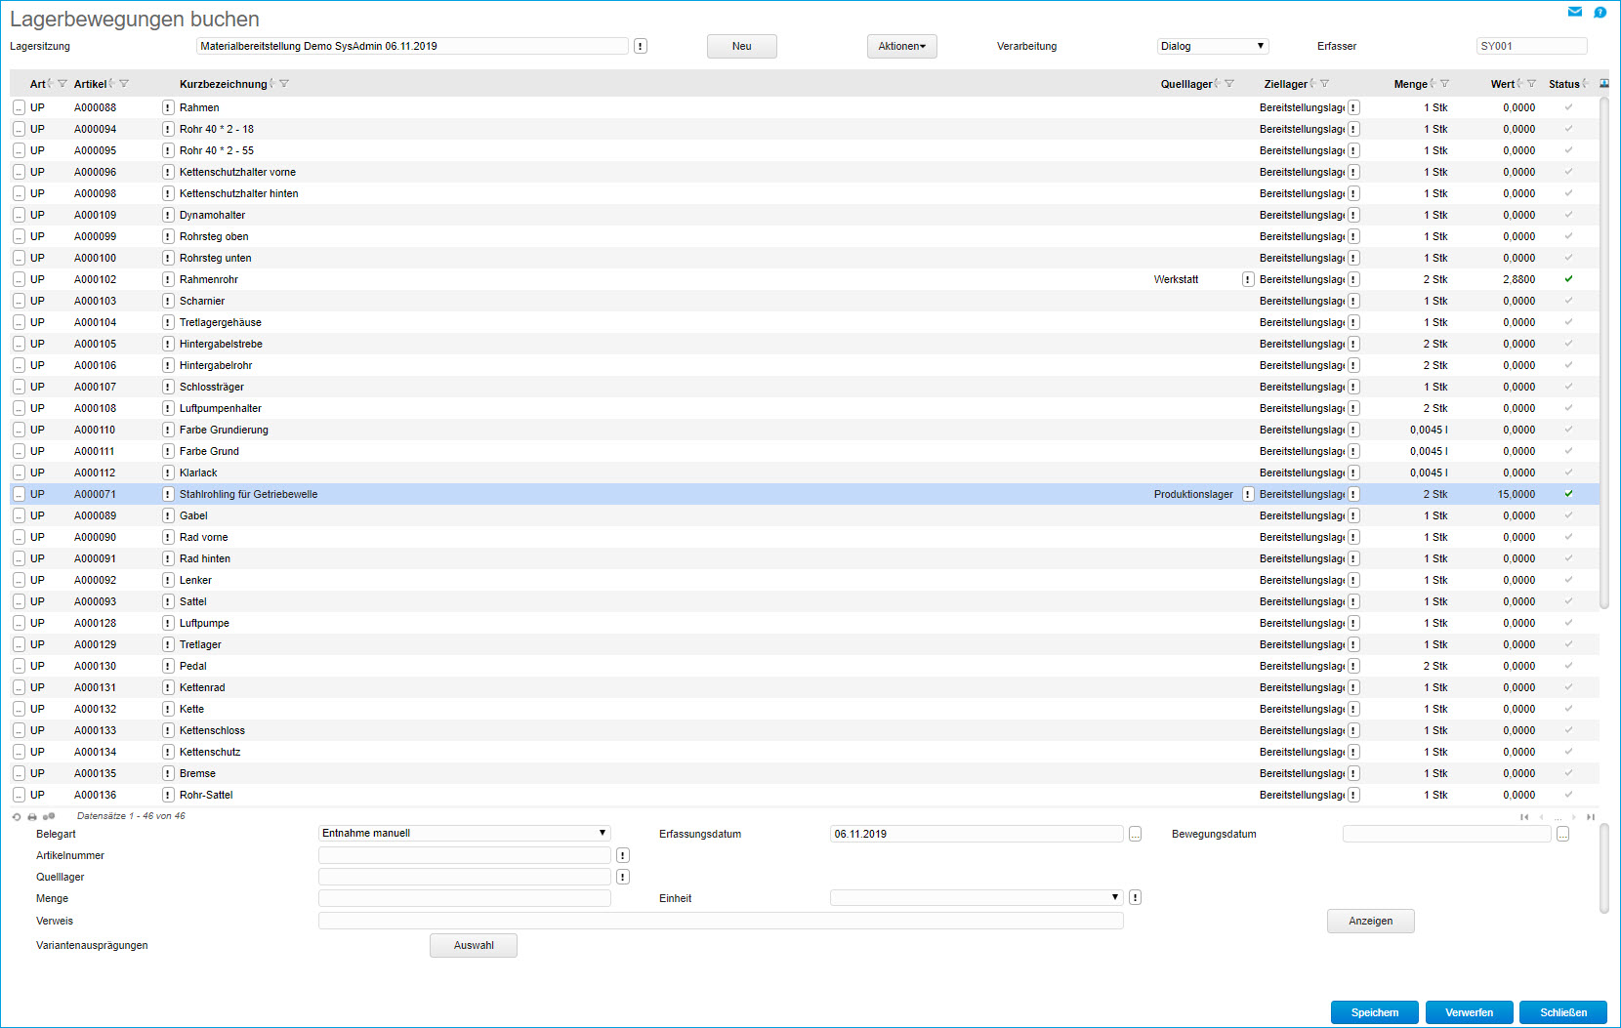The height and width of the screenshot is (1028, 1621).
Task: Open the Aktionen menu
Action: 901,46
